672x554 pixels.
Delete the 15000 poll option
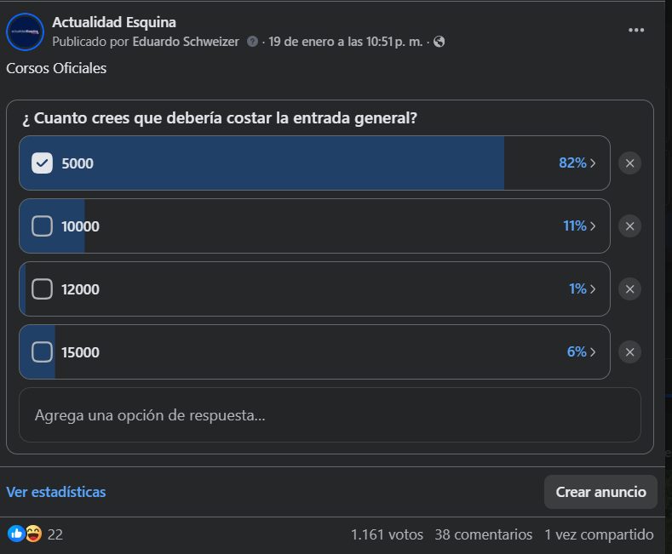pyautogui.click(x=629, y=352)
